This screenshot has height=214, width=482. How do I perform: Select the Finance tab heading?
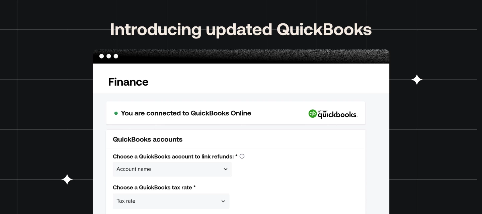tap(128, 82)
